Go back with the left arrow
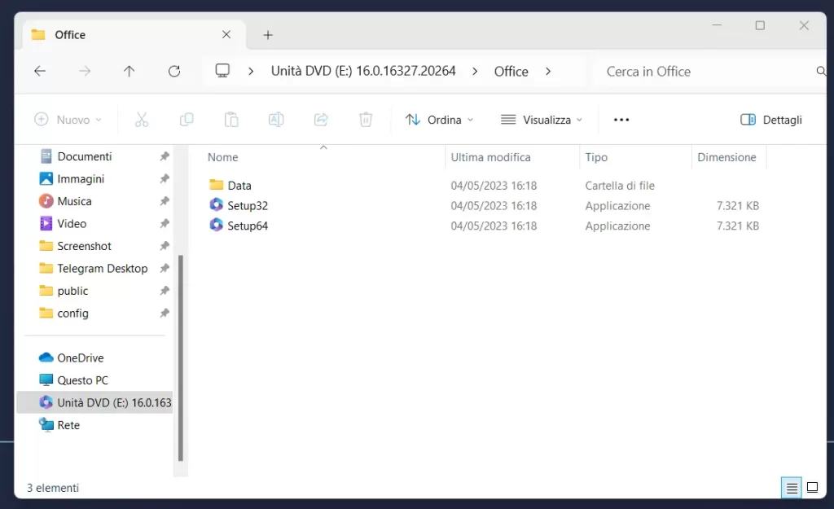Viewport: 834px width, 509px height. [40, 72]
